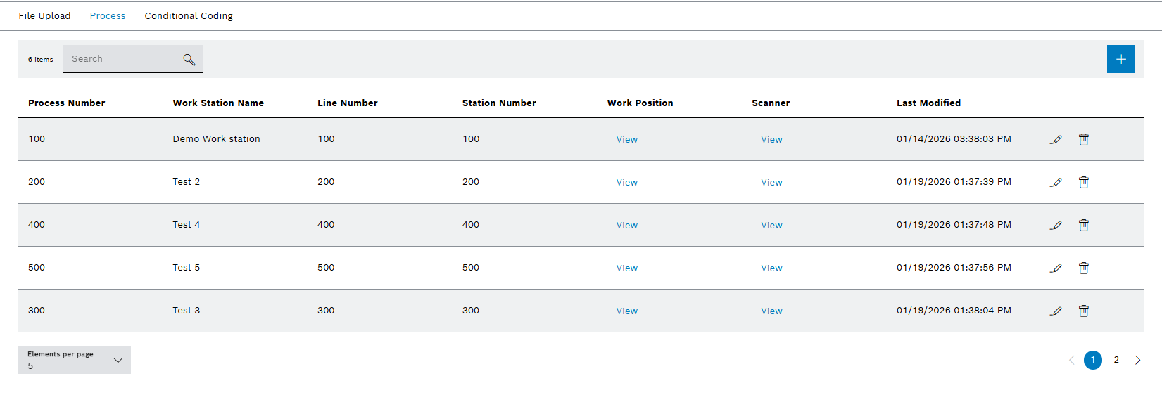Click timestamp 01/19/2026 01:37:48 PM
Screen dimensions: 1162x409
click(x=954, y=225)
